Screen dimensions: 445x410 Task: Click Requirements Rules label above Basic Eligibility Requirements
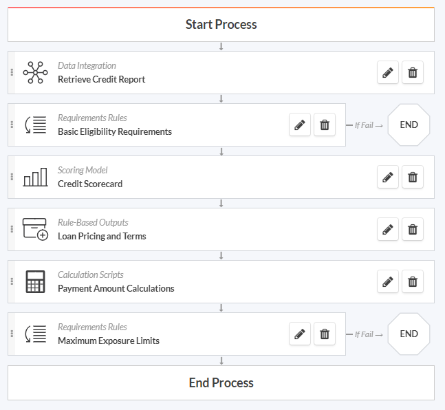coord(92,118)
